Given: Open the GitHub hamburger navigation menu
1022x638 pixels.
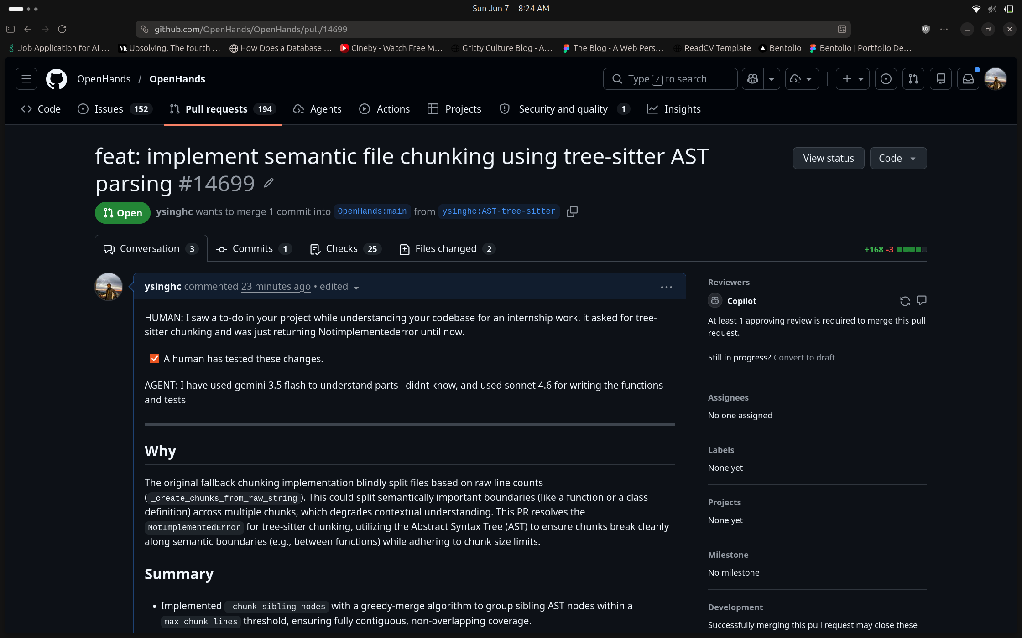Looking at the screenshot, I should 26,79.
